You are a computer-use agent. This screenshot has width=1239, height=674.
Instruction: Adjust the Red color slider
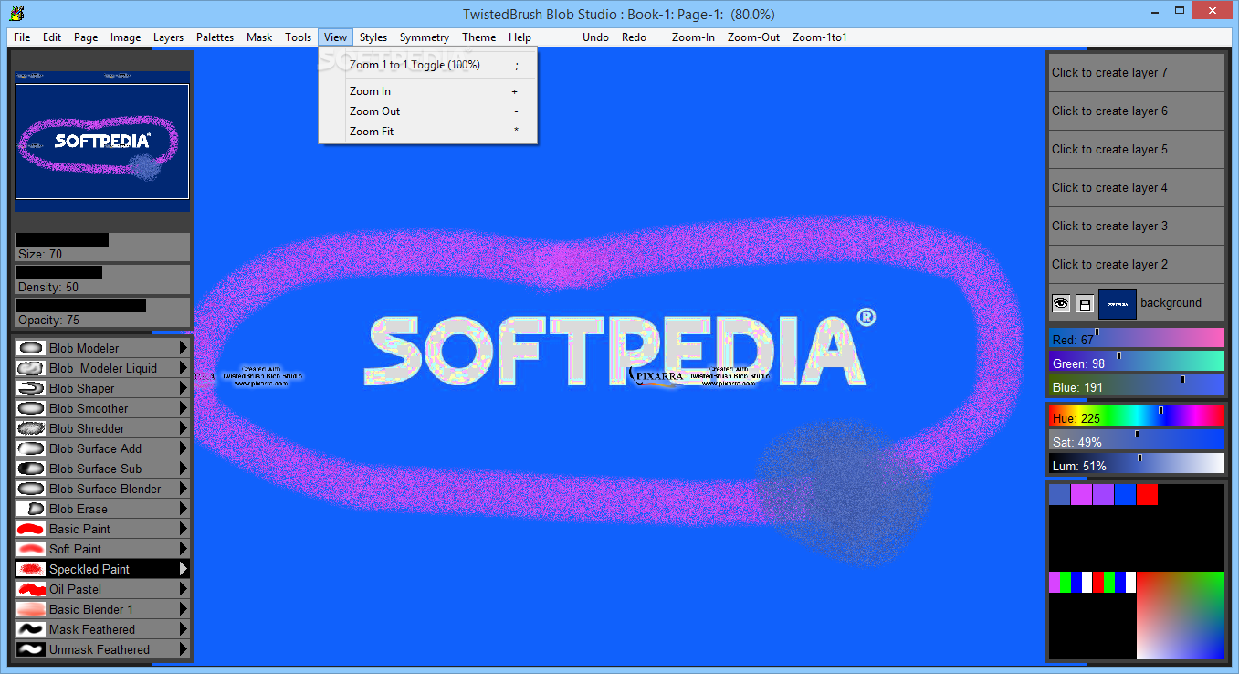1137,338
